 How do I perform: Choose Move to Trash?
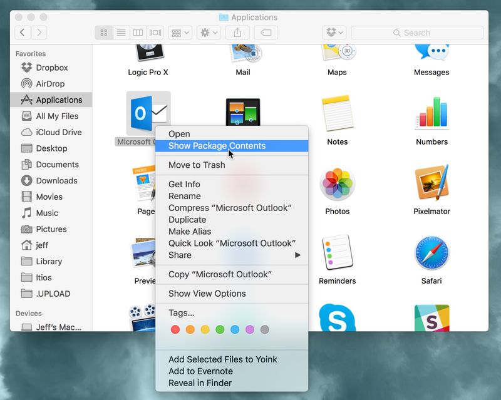pyautogui.click(x=232, y=165)
